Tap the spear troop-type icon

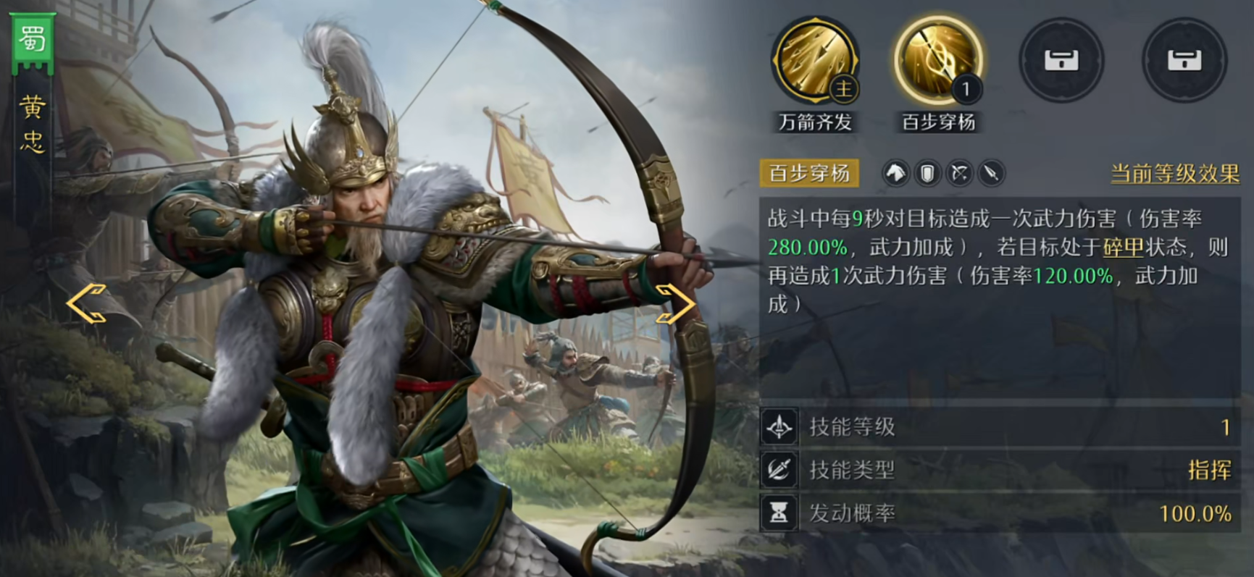991,173
